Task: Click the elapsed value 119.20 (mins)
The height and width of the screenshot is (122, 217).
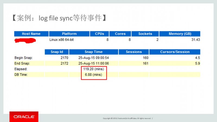Action: 94,69
